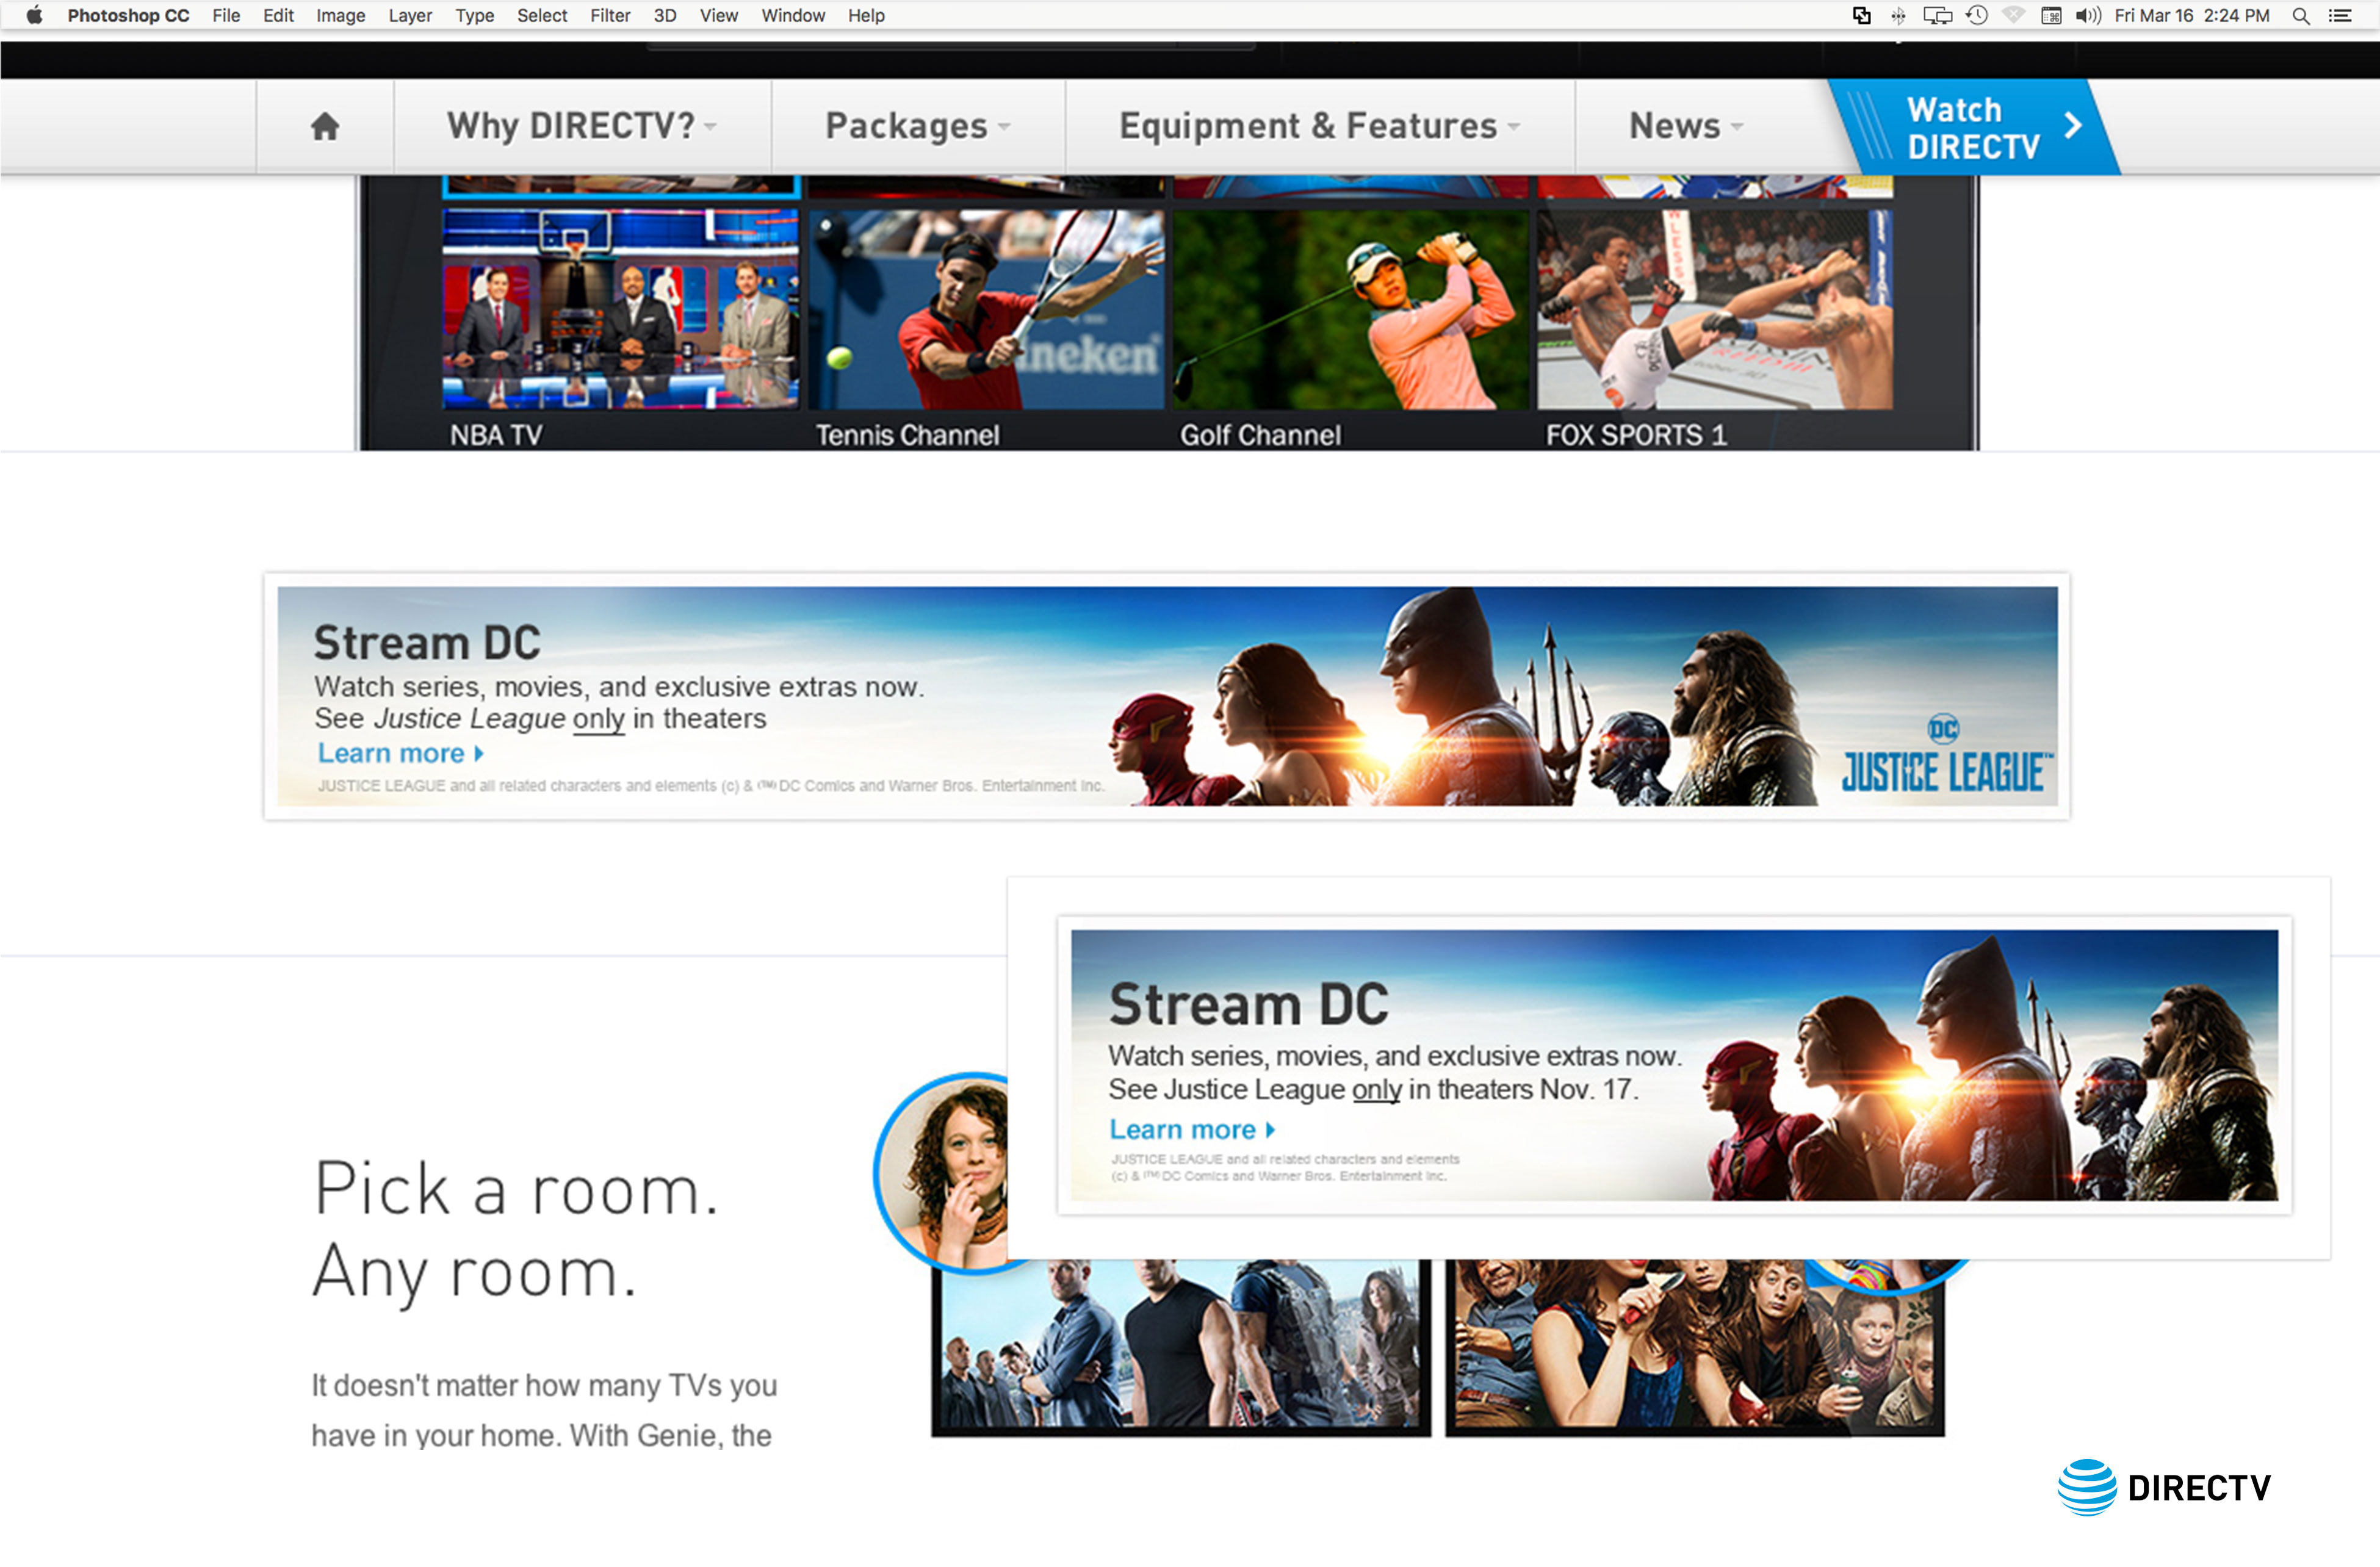Click the Time Machine clock icon

tap(1976, 15)
